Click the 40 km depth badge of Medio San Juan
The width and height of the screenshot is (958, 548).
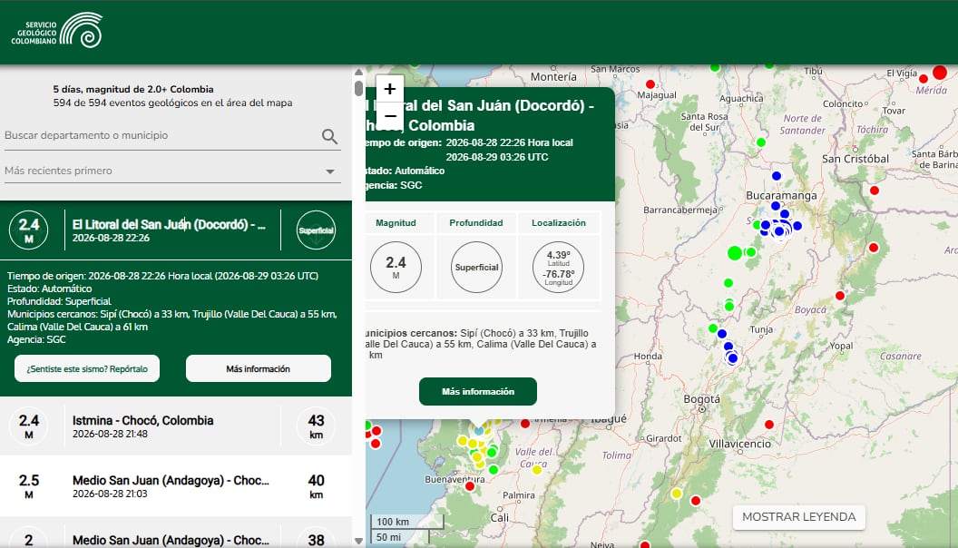coord(316,486)
